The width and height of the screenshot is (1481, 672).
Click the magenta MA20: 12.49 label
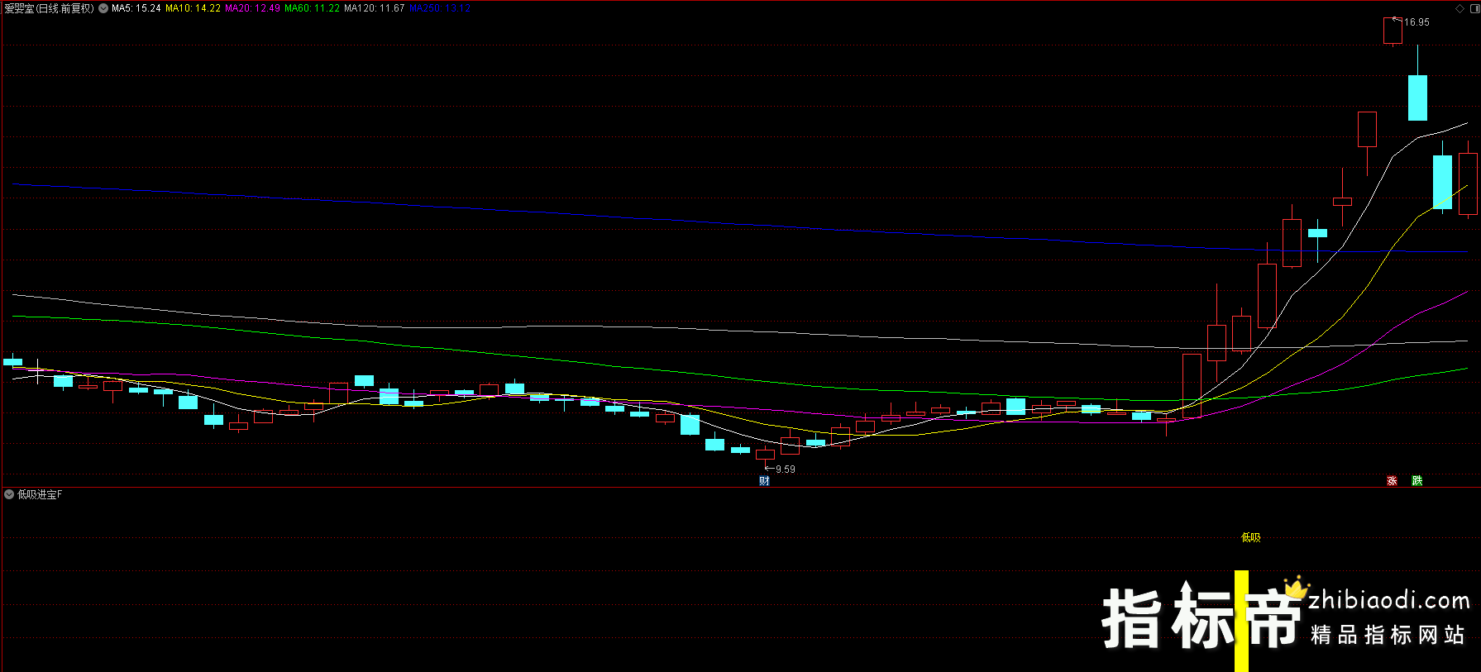pyautogui.click(x=252, y=8)
